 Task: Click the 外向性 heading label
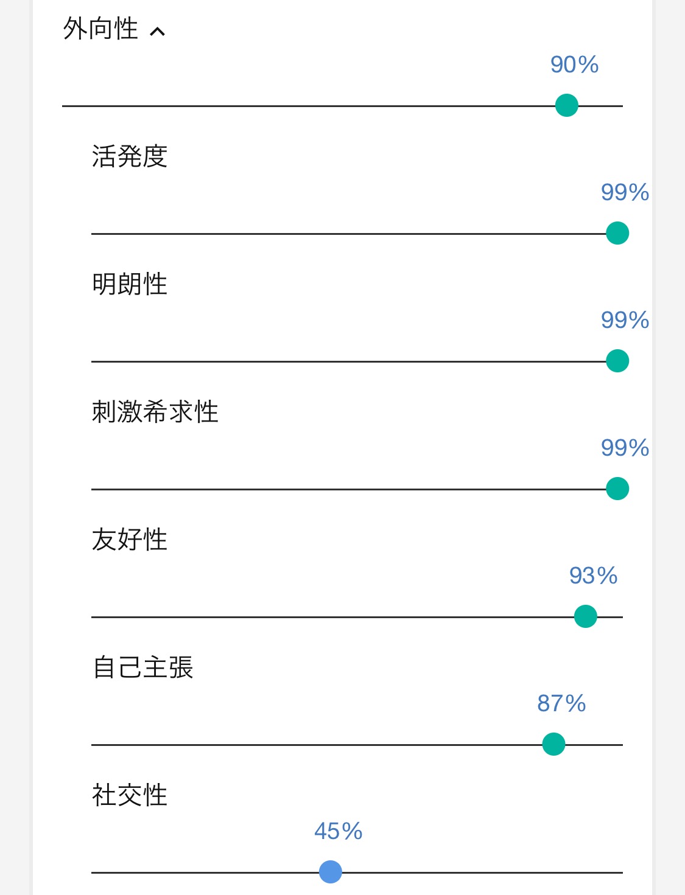point(101,29)
